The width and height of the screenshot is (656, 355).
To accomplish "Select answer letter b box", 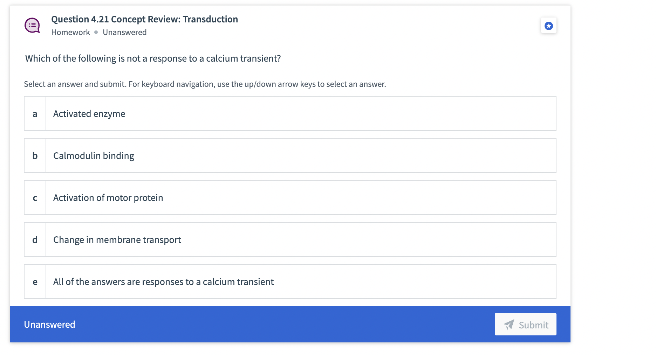I will 35,155.
